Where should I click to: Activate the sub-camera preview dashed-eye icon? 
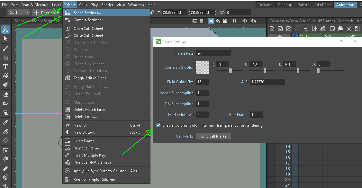pos(252,21)
